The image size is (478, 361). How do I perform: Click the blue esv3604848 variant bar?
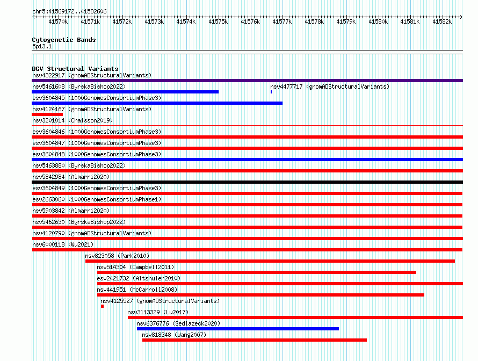247,160
